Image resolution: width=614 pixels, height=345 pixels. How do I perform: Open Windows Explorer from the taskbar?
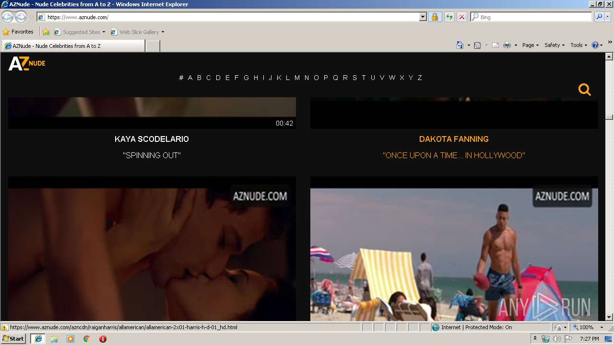click(54, 339)
